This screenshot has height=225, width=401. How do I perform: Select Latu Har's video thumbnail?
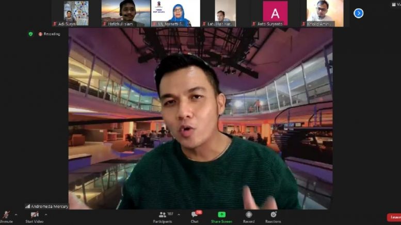tap(226, 13)
